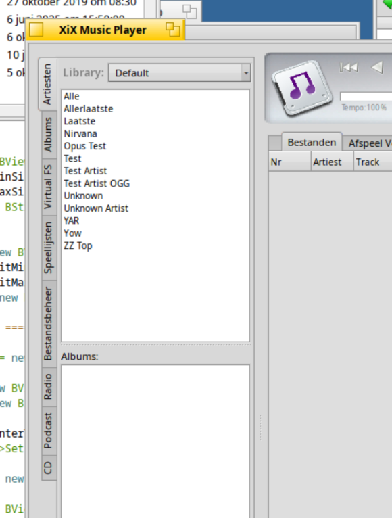This screenshot has width=392, height=518.
Task: Click the track position slider bar above Tempo
Action: [366, 97]
